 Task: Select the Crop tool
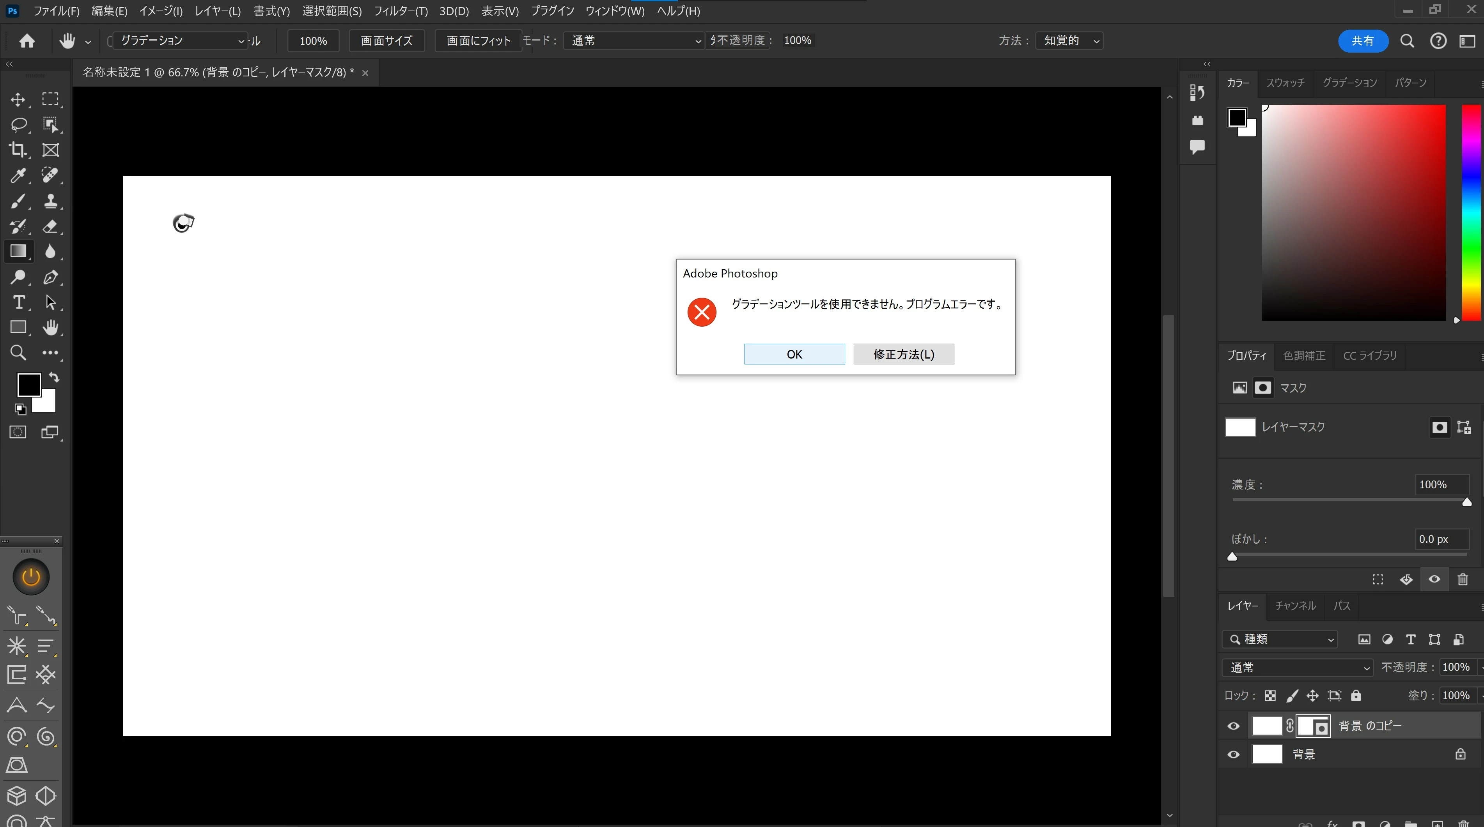click(18, 150)
